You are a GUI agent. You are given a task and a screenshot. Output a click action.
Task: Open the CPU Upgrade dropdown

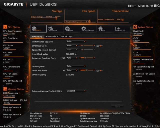(76, 66)
